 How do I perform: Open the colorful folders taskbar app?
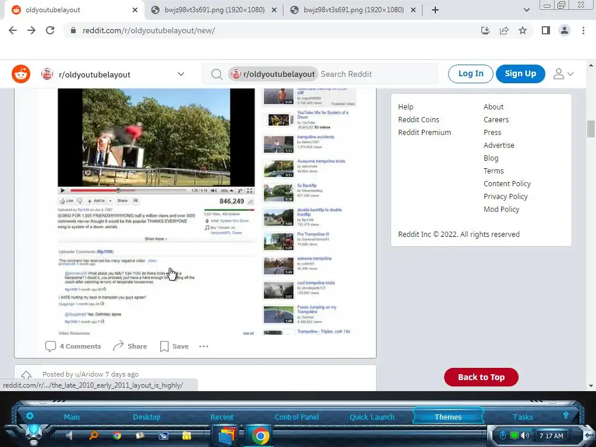coord(226,435)
